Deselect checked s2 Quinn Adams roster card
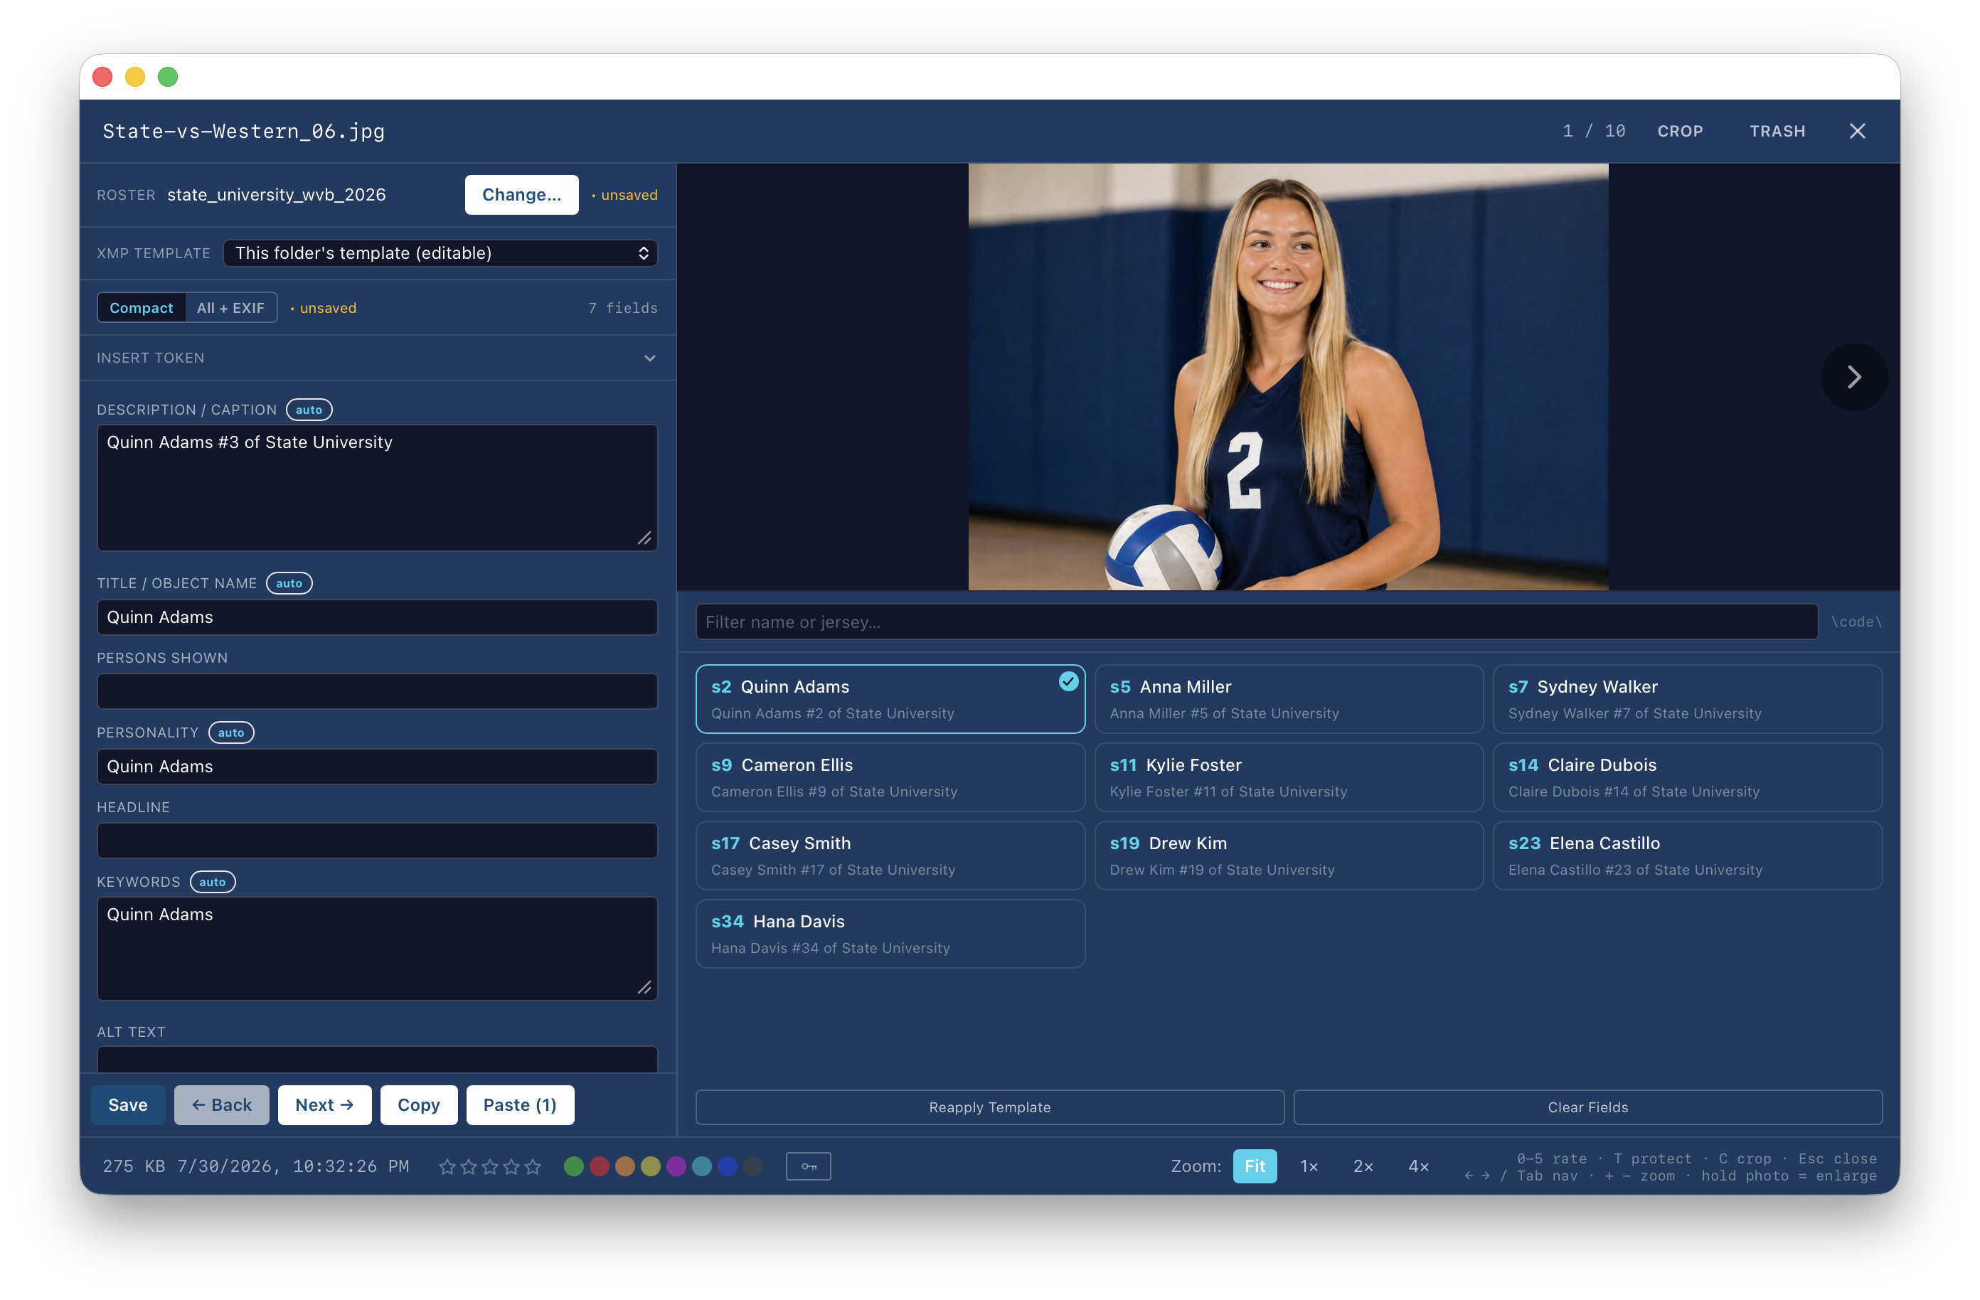This screenshot has height=1300, width=1980. point(890,698)
